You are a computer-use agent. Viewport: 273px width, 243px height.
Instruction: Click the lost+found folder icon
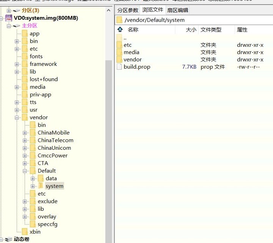[25, 79]
